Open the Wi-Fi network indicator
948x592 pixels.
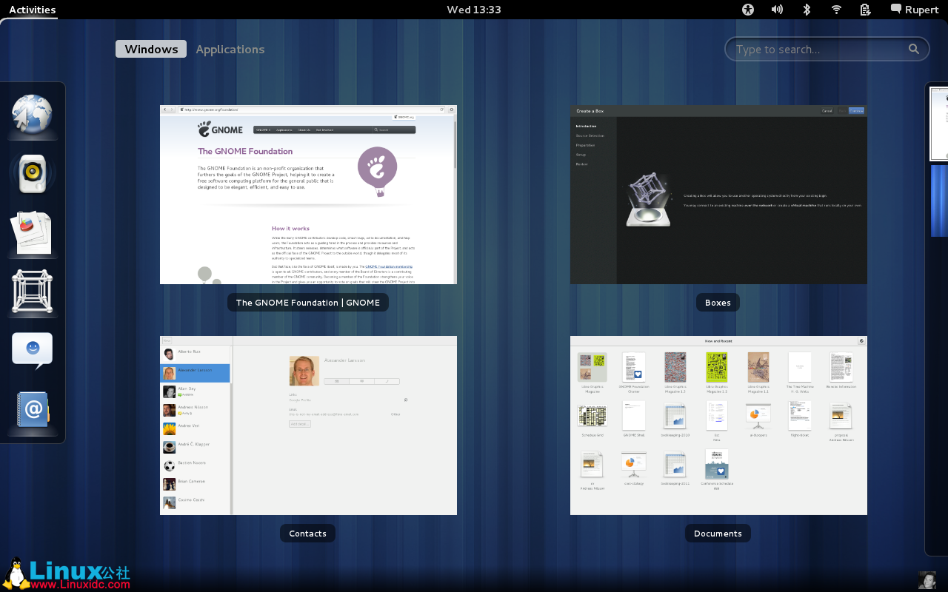coord(836,10)
